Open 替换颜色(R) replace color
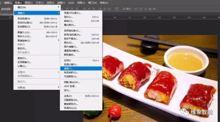This screenshot has width=220, height=122. [81, 104]
